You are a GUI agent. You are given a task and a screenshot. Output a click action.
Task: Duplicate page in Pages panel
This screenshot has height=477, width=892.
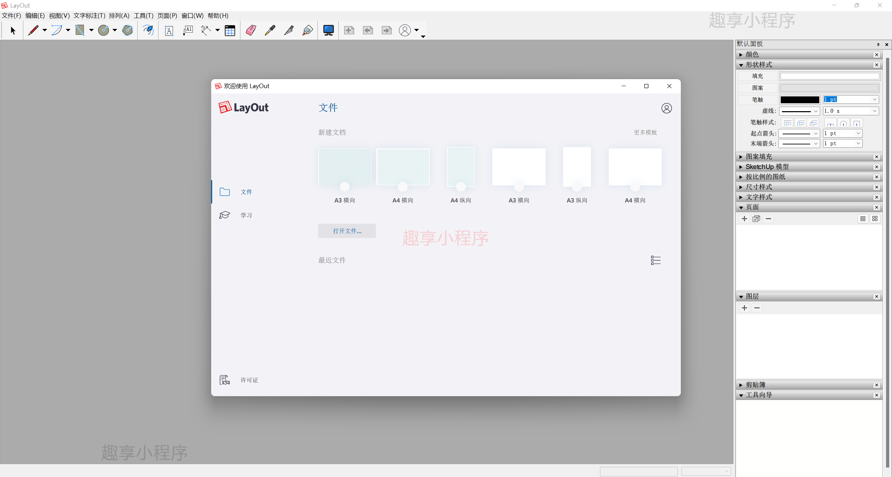click(756, 219)
